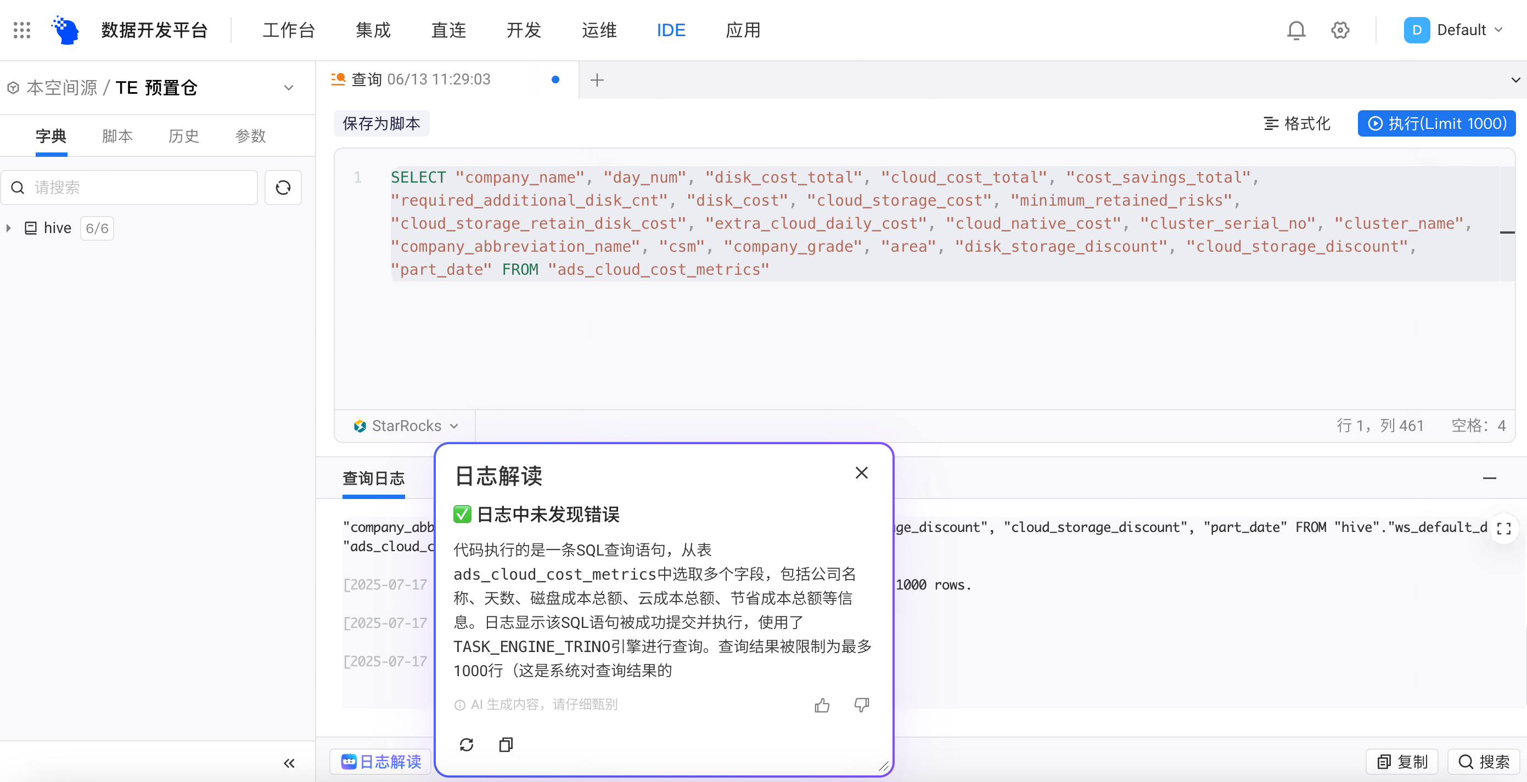Screen dimensions: 1527x782
Task: Open the tab list chevron
Action: tap(1515, 80)
